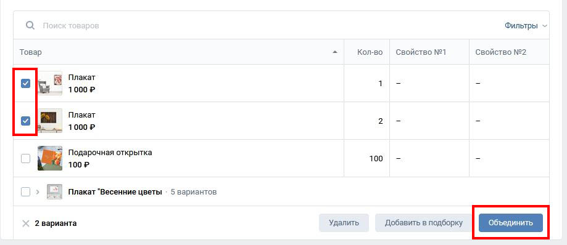This screenshot has height=245, width=567.
Task: Check the Плакат "Весенние цветы checkbox
Action: [25, 191]
